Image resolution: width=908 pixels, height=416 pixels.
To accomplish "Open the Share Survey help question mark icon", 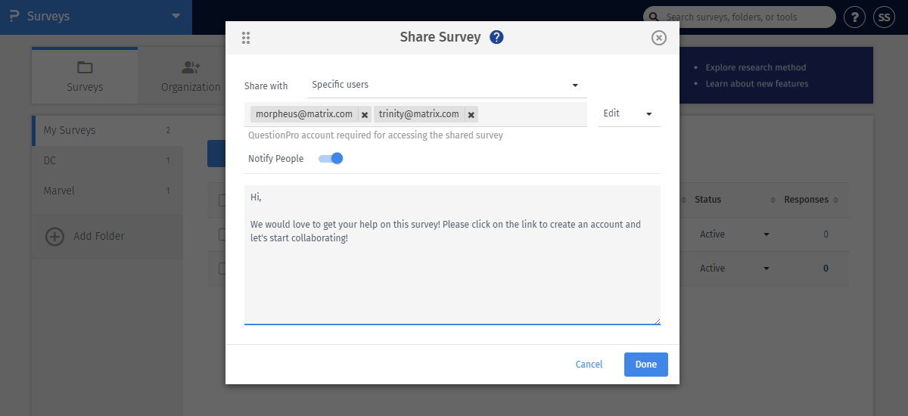I will [496, 37].
